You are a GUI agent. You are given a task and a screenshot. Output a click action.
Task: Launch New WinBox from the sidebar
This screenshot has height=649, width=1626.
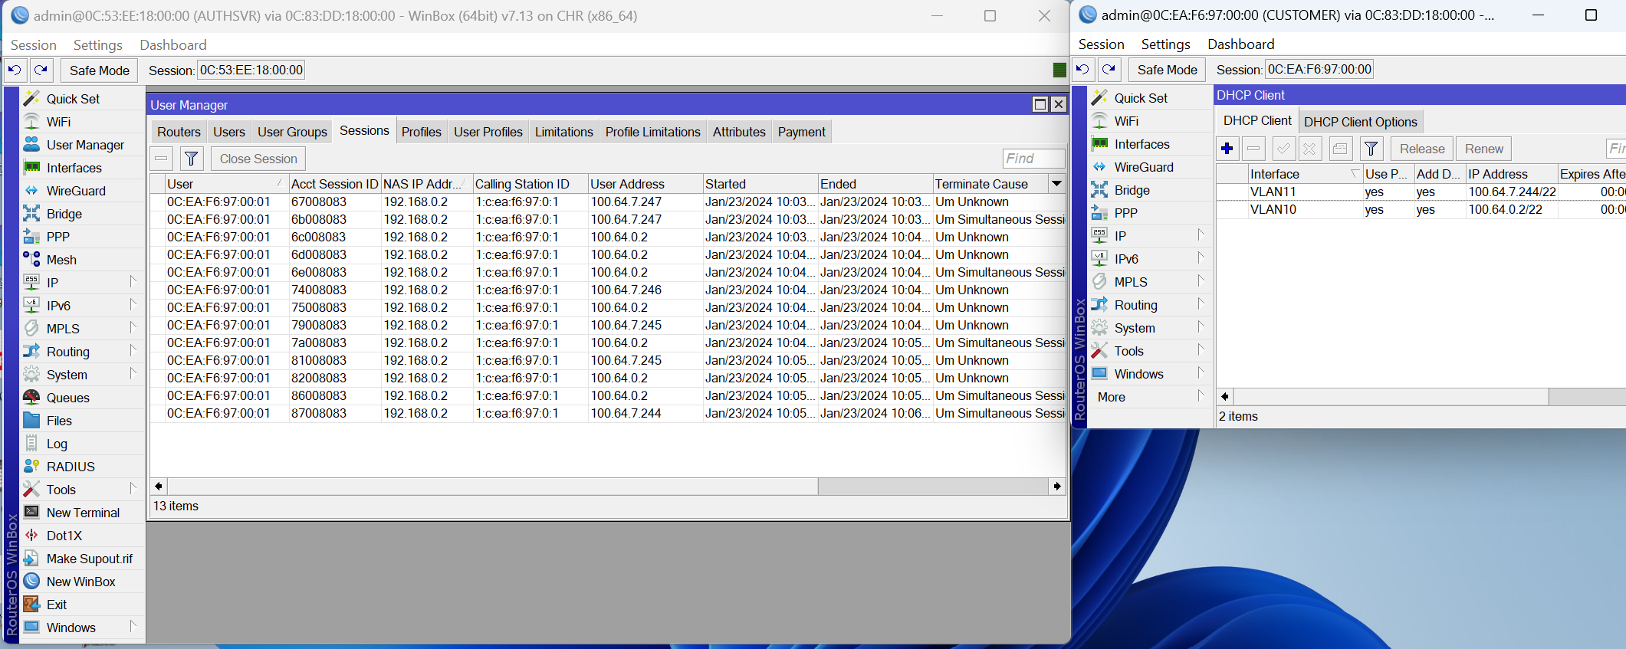point(83,582)
